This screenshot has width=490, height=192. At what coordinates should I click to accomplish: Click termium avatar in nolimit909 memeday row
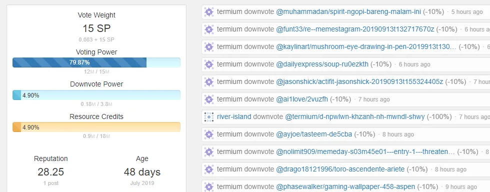coord(209,152)
